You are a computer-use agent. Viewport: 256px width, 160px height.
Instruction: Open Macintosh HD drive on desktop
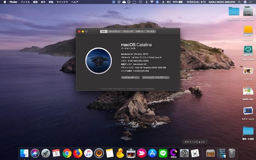tap(248, 12)
